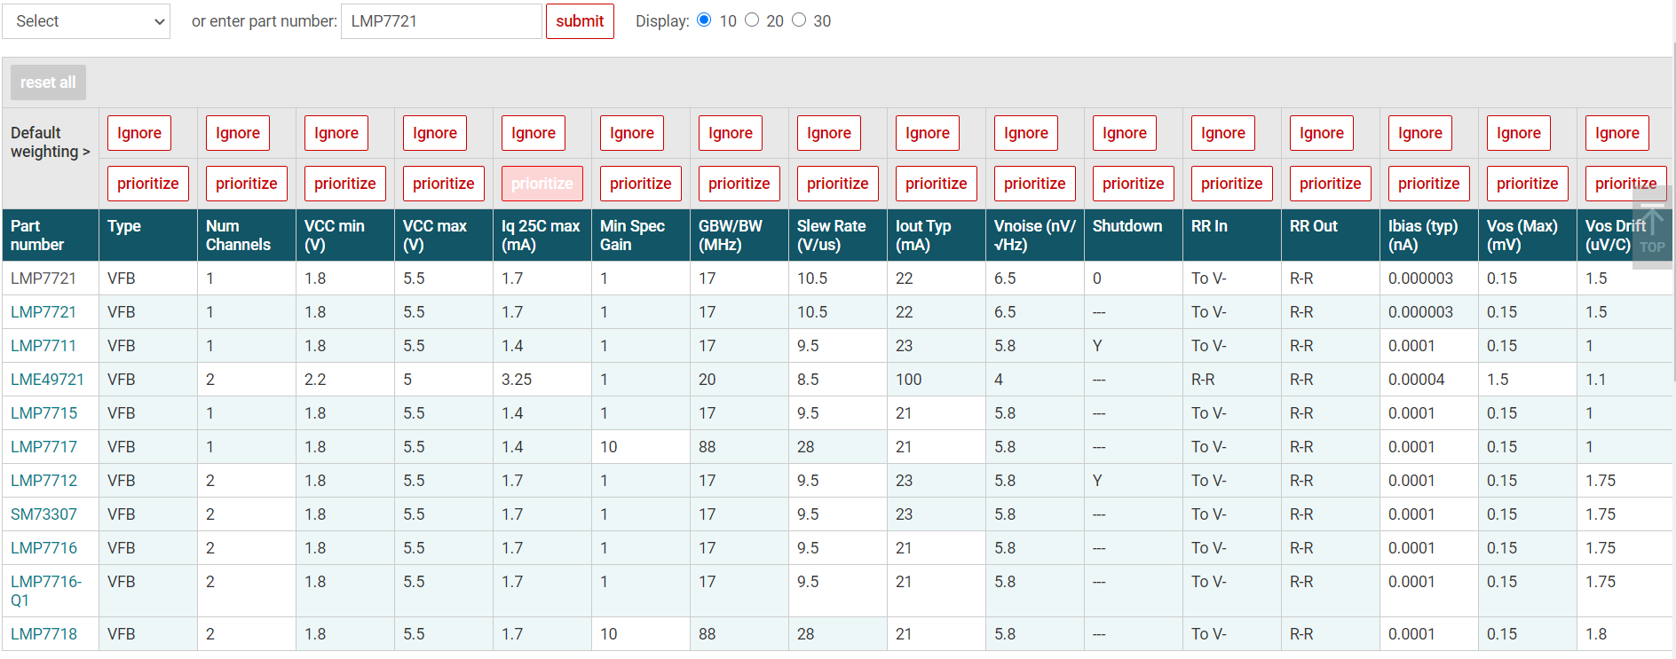Viewport: 1676px width, 659px height.
Task: Jump to page top with TOP arrow
Action: 1651,227
